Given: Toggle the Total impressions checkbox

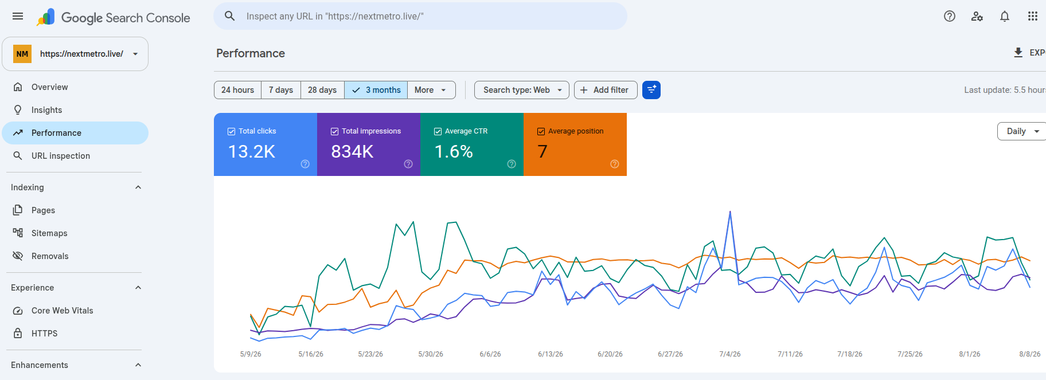Looking at the screenshot, I should (x=335, y=131).
